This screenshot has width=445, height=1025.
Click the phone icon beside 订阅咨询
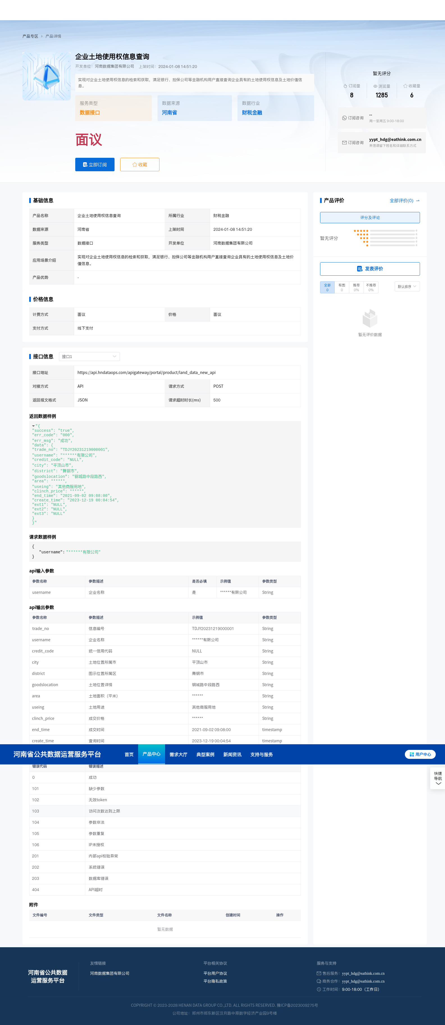(x=344, y=118)
